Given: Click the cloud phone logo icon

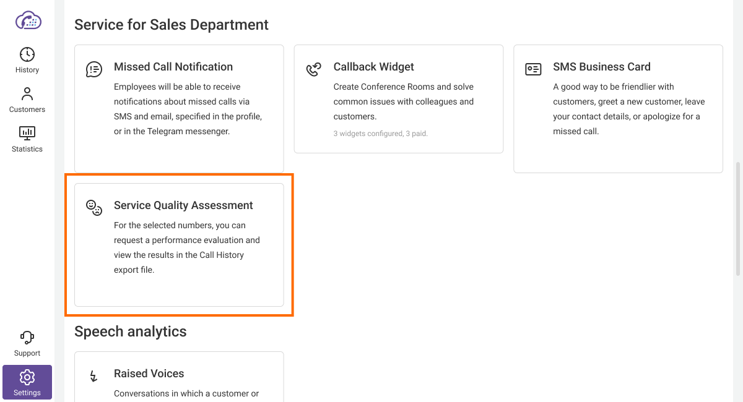Looking at the screenshot, I should [27, 20].
